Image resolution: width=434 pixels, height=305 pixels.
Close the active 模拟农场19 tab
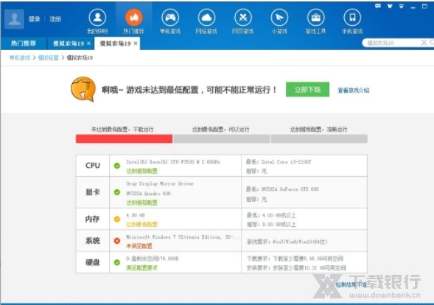[x=136, y=43]
